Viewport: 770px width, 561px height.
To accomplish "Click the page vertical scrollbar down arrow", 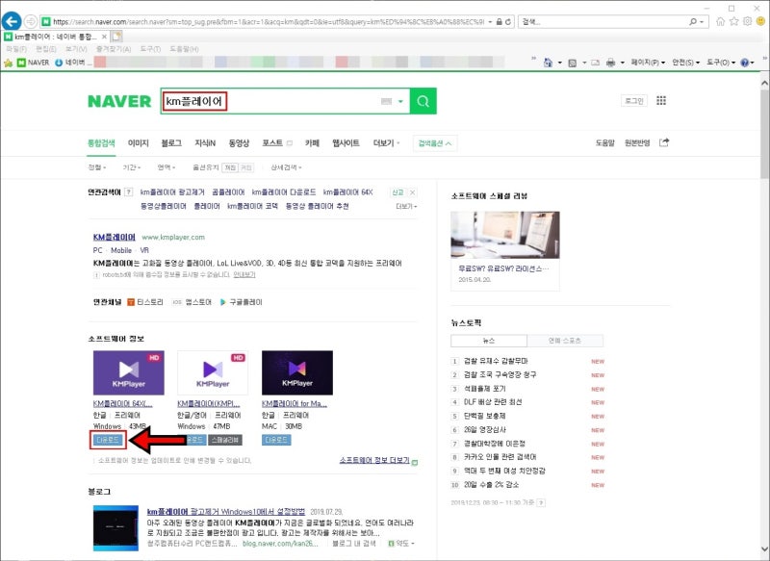I will pyautogui.click(x=764, y=548).
